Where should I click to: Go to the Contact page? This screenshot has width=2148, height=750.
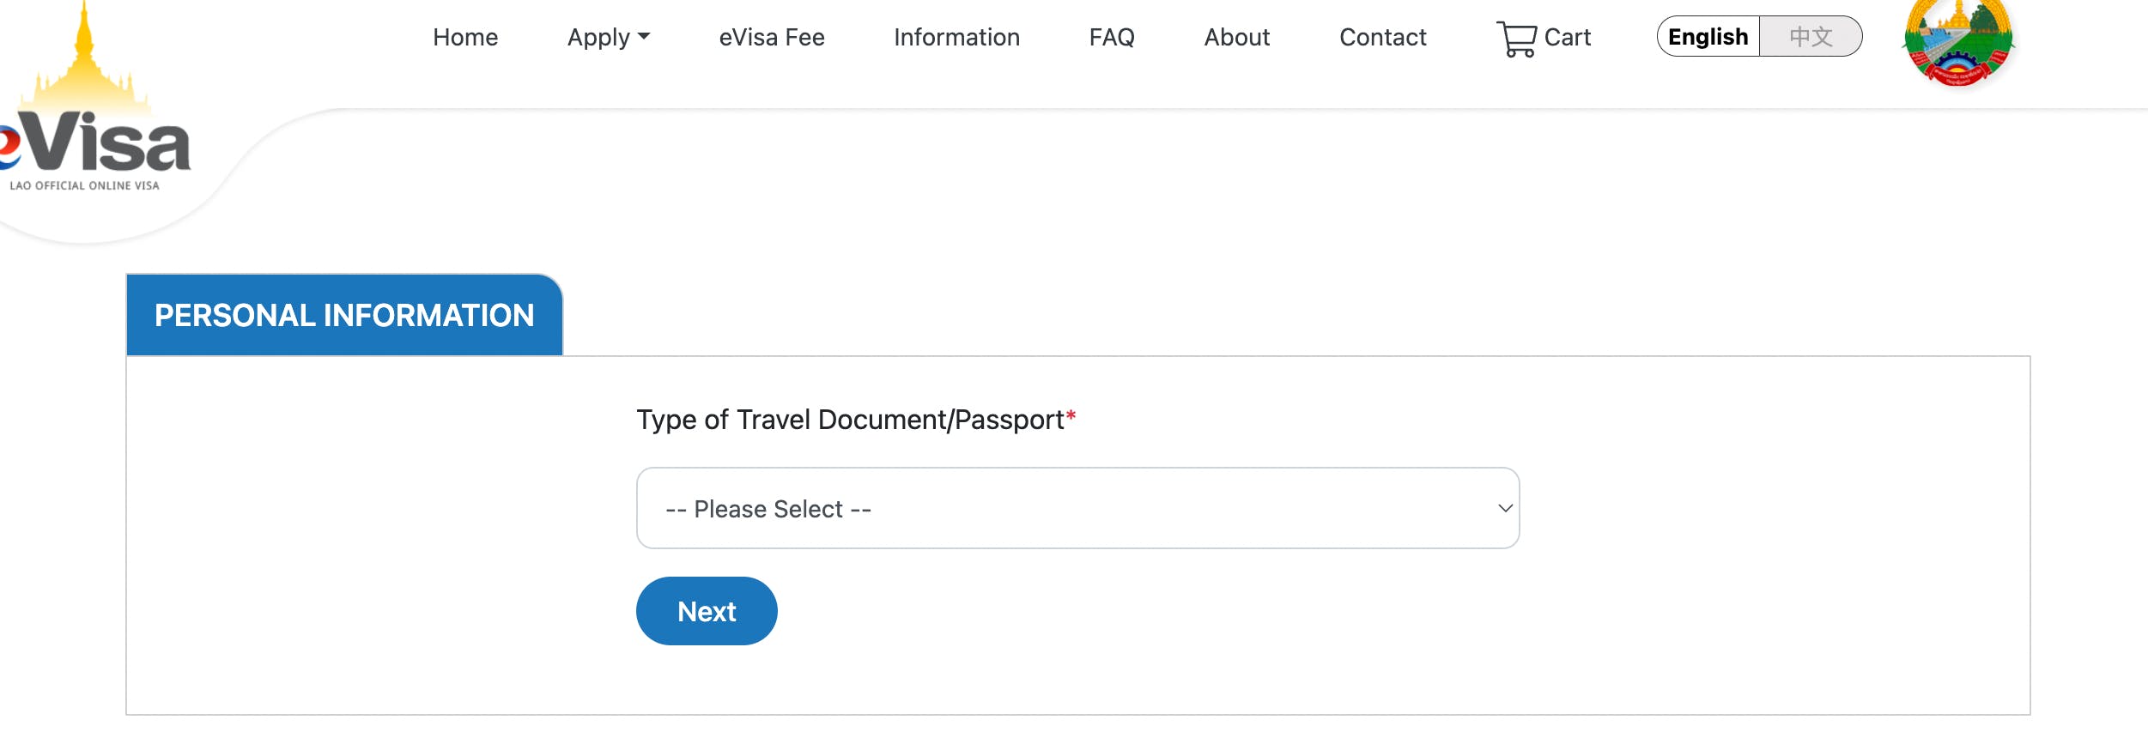coord(1383,37)
